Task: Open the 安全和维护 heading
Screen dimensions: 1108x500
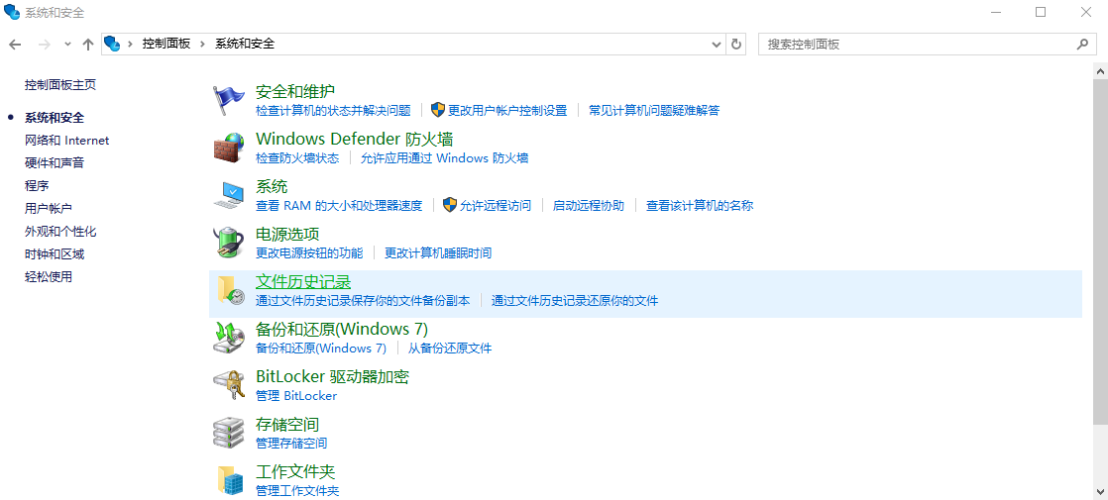Action: [295, 91]
